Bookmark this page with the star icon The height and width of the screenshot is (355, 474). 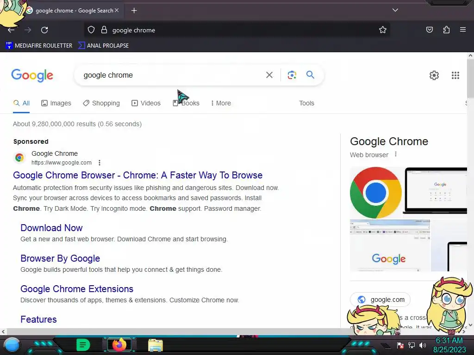point(383,30)
